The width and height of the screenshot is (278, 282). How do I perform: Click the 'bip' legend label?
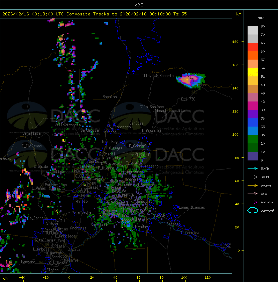click(x=264, y=194)
